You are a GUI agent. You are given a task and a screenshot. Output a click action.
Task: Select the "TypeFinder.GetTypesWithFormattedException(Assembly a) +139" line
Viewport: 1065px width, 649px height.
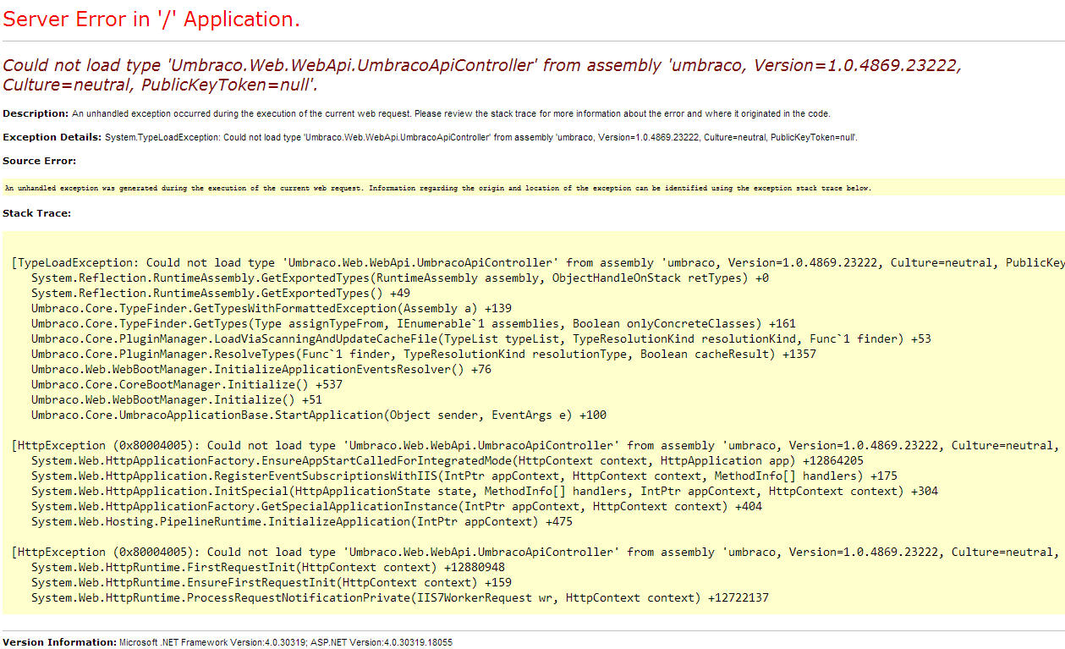tap(272, 308)
